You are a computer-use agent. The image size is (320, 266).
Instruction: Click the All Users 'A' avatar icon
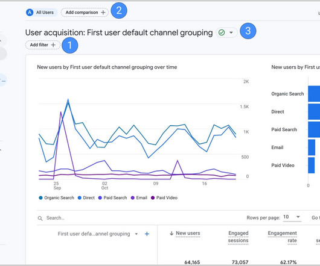pyautogui.click(x=30, y=13)
